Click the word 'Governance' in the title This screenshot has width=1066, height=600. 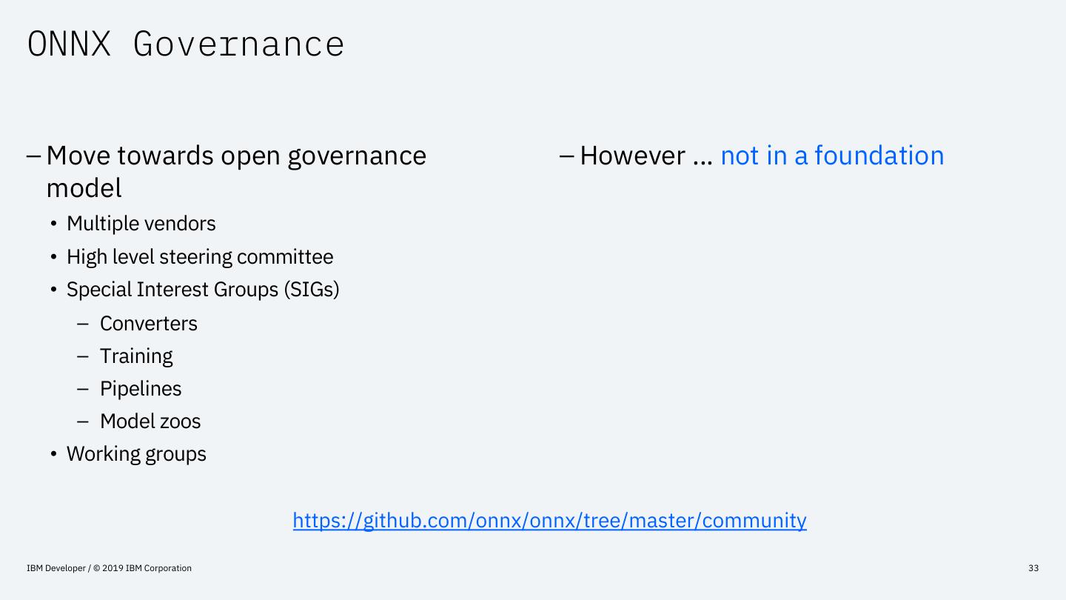(x=238, y=44)
